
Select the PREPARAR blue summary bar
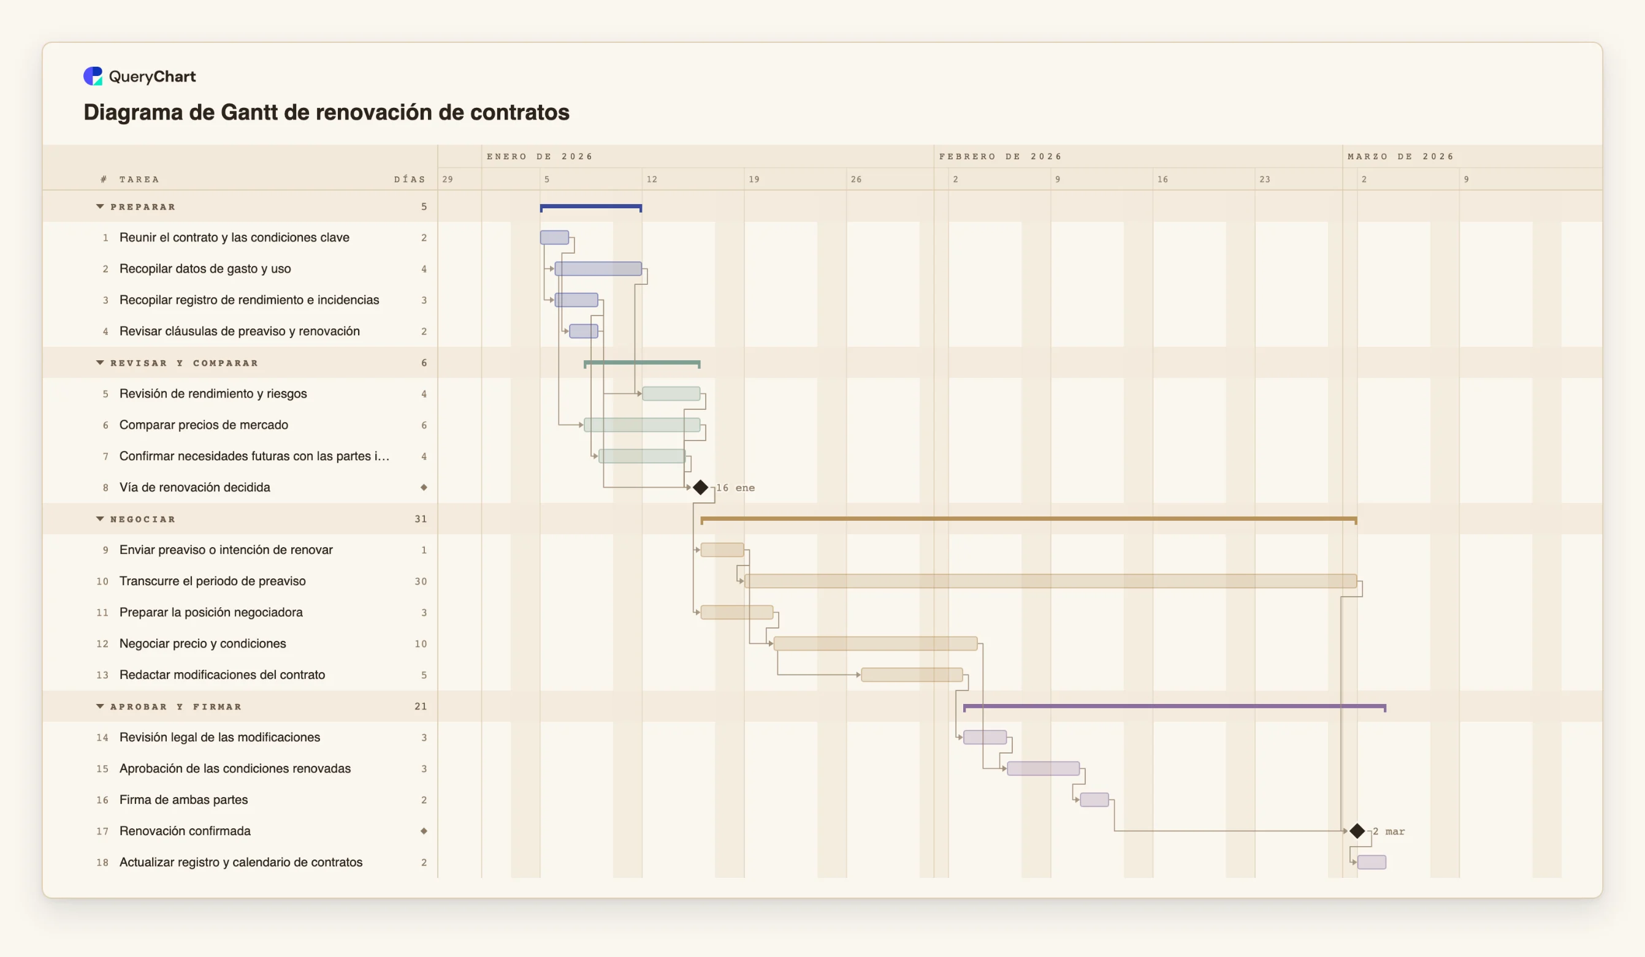click(x=591, y=208)
